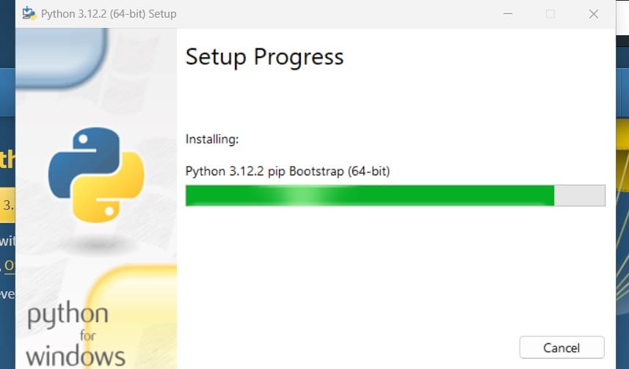Click the installer icon in the title bar

tap(29, 14)
